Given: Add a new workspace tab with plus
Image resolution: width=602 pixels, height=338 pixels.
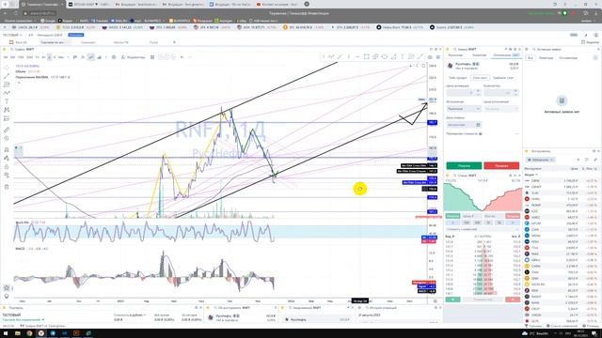Looking at the screenshot, I should click(x=174, y=42).
